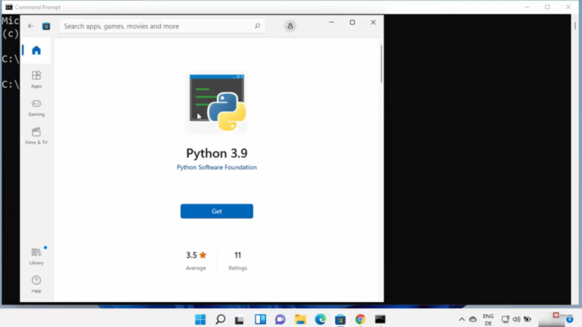
Task: Click the search magnifier icon in Store
Action: pos(257,26)
